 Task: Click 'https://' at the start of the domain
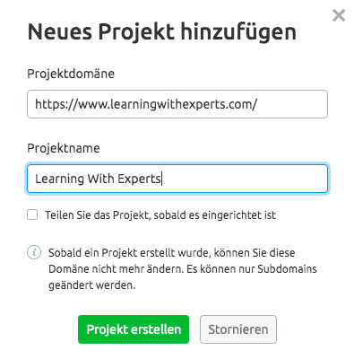56,104
